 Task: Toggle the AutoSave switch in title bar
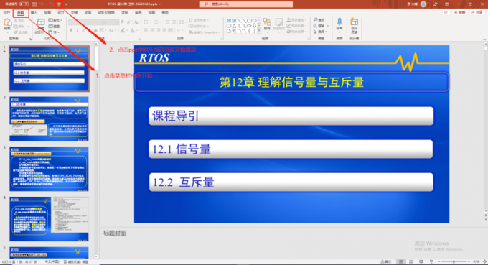(x=24, y=4)
